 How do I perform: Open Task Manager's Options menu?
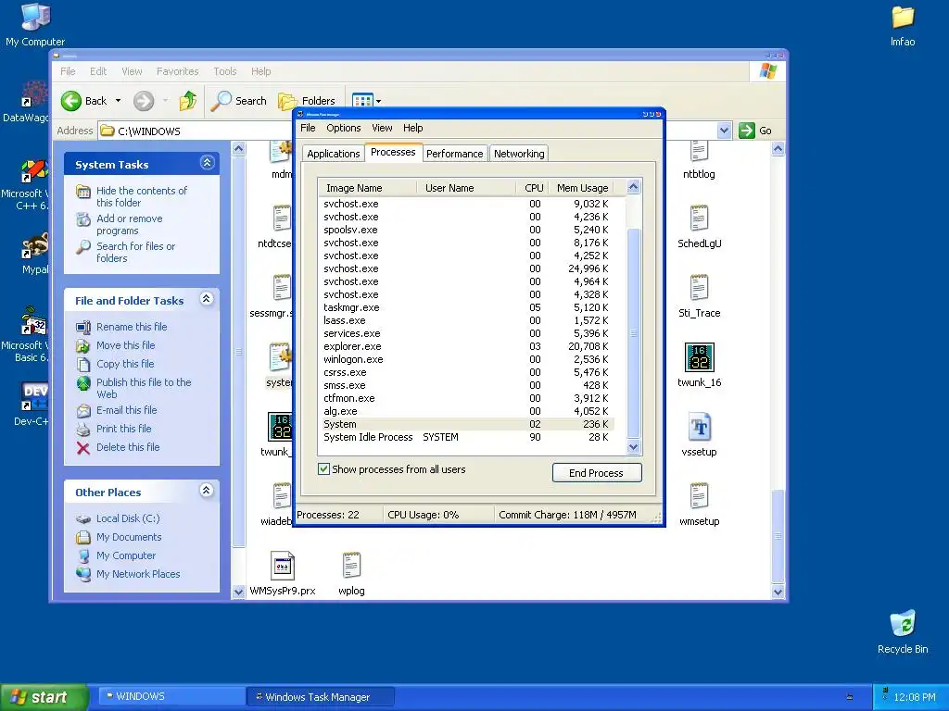pyautogui.click(x=343, y=128)
